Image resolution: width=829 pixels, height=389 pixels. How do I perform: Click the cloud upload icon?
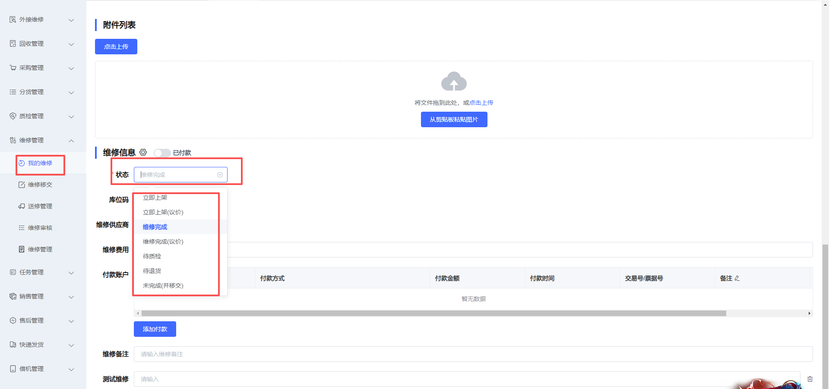[454, 82]
